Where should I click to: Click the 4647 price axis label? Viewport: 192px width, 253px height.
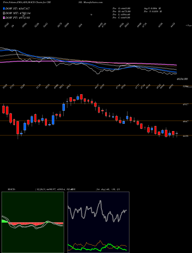[185, 121]
